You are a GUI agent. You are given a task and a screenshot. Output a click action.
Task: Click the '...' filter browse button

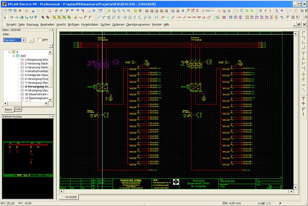click(x=31, y=40)
